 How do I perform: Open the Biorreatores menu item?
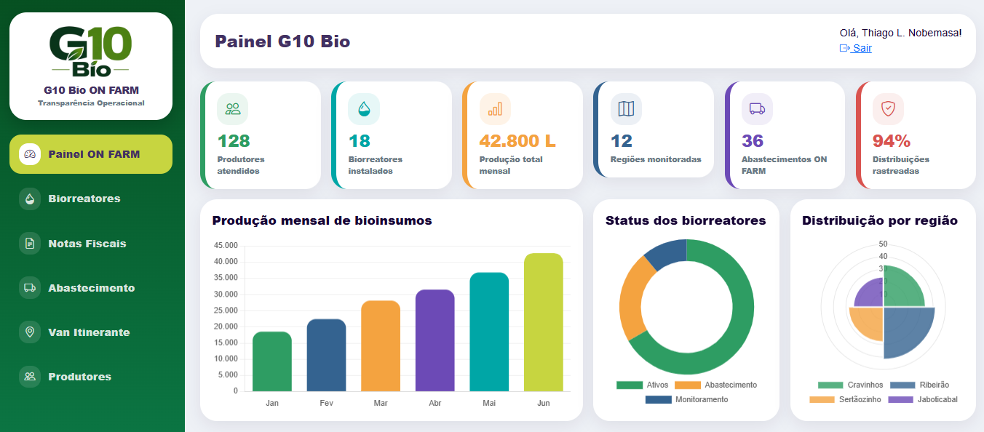pos(91,199)
